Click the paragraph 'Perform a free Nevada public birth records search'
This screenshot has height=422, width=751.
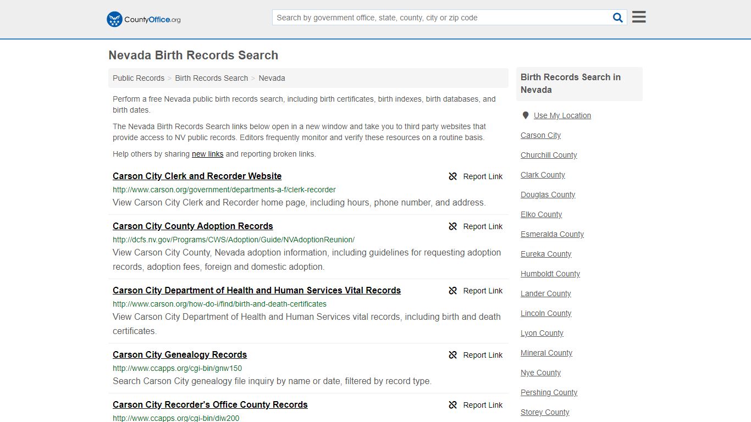304,104
